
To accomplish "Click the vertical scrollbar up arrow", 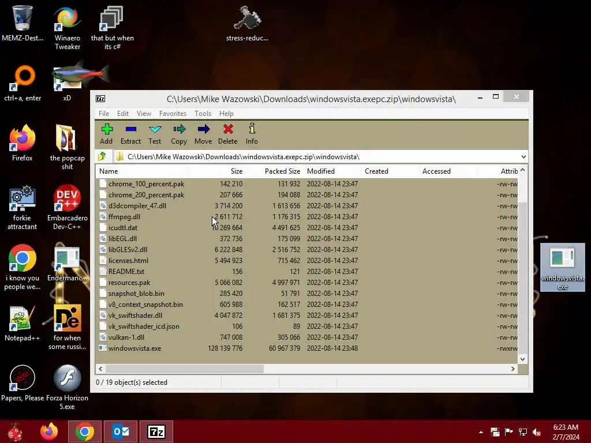I will point(522,170).
